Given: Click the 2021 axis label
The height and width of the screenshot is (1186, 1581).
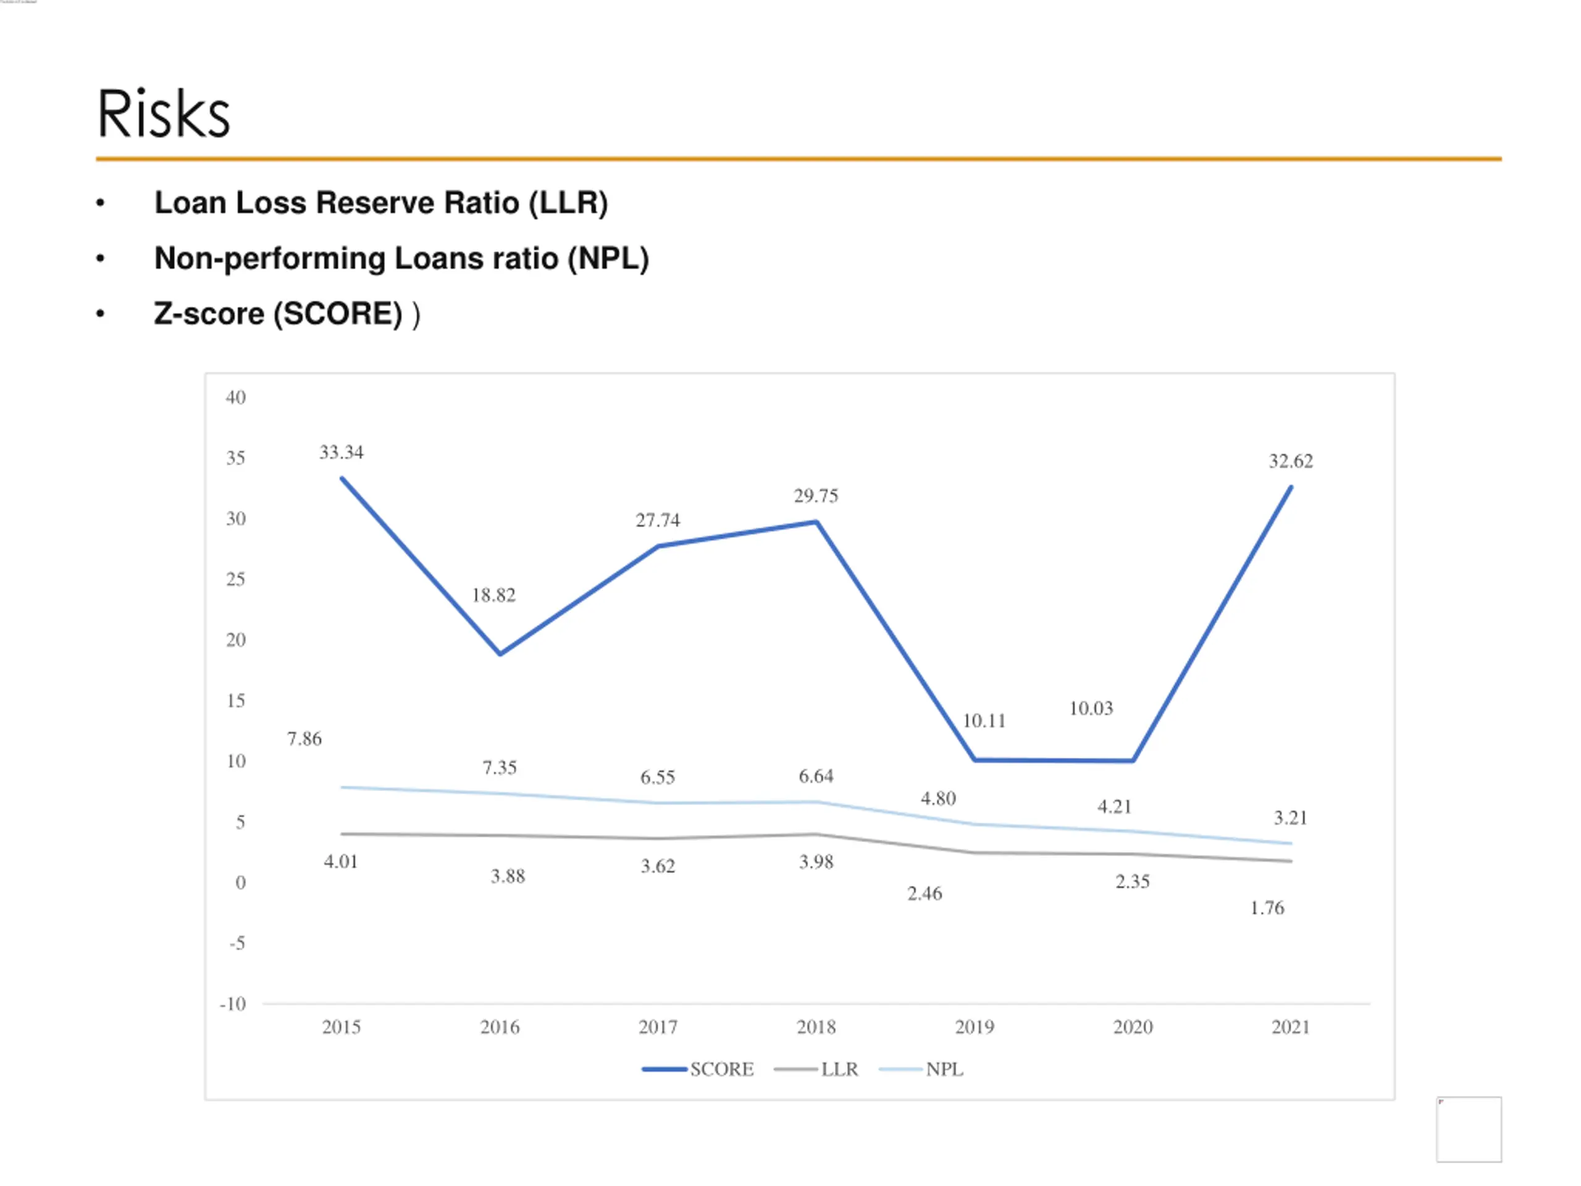Looking at the screenshot, I should (x=1291, y=1027).
